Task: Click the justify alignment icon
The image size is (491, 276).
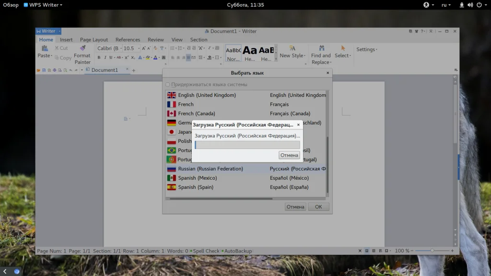Action: [x=188, y=57]
